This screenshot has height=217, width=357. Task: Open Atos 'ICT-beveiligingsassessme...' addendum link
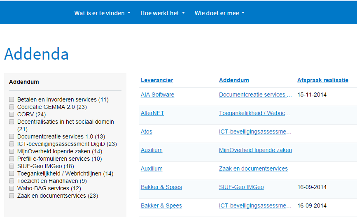tap(255, 132)
